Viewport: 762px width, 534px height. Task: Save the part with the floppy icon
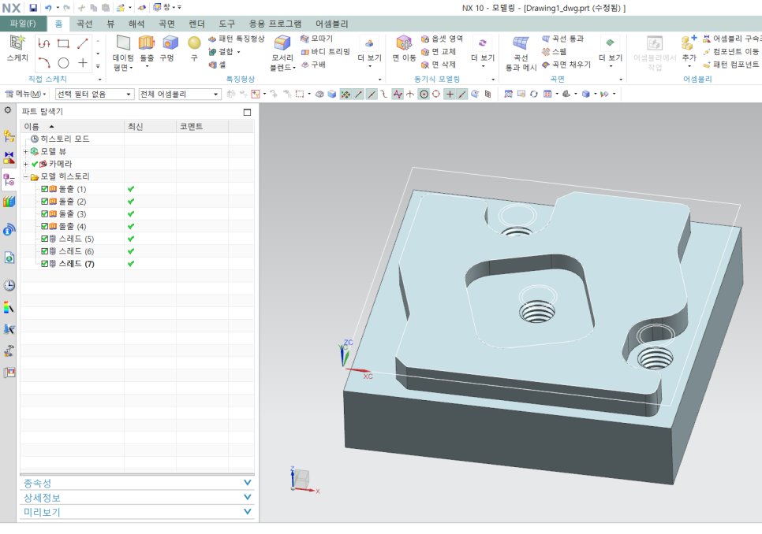[x=33, y=8]
